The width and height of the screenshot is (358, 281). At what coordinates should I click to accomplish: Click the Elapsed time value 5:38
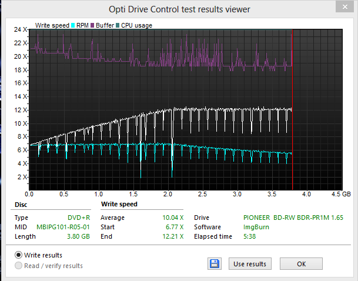tap(250, 236)
